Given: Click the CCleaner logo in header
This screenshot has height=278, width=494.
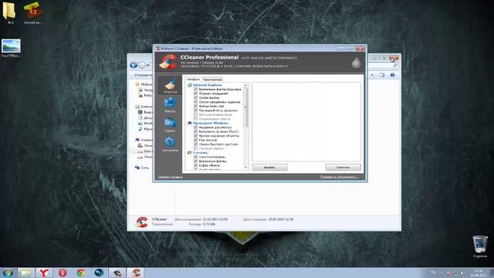Looking at the screenshot, I should (x=168, y=62).
